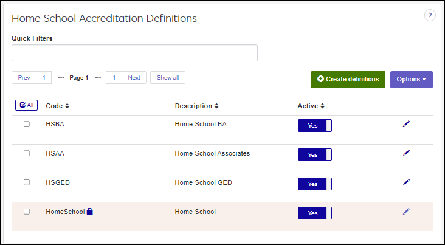Toggle Active switch for Home School Associates
This screenshot has width=445, height=245.
point(314,154)
